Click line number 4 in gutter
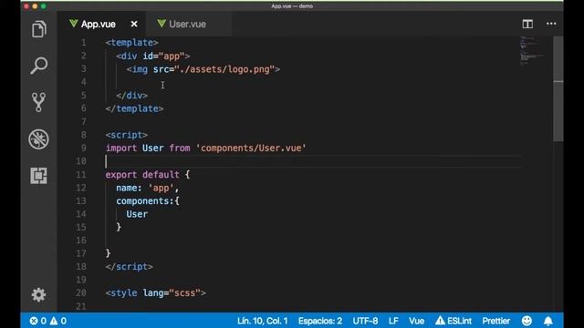The width and height of the screenshot is (584, 328). coord(83,82)
